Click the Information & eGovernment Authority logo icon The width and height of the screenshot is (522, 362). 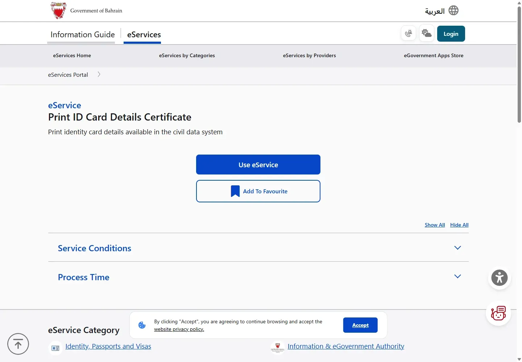point(277,348)
